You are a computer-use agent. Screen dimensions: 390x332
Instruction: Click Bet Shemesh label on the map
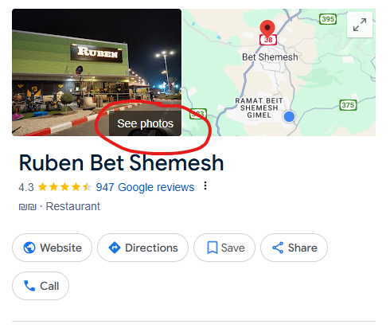[270, 57]
